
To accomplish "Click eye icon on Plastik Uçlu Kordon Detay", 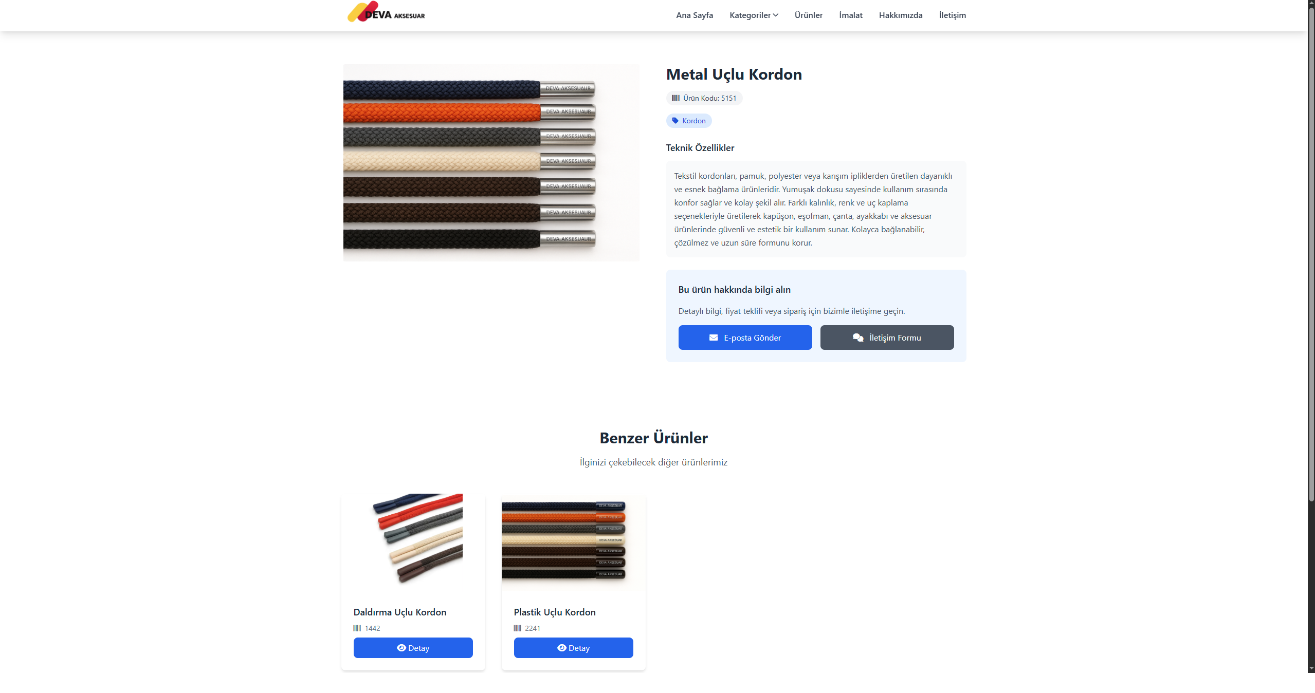I will [x=562, y=648].
